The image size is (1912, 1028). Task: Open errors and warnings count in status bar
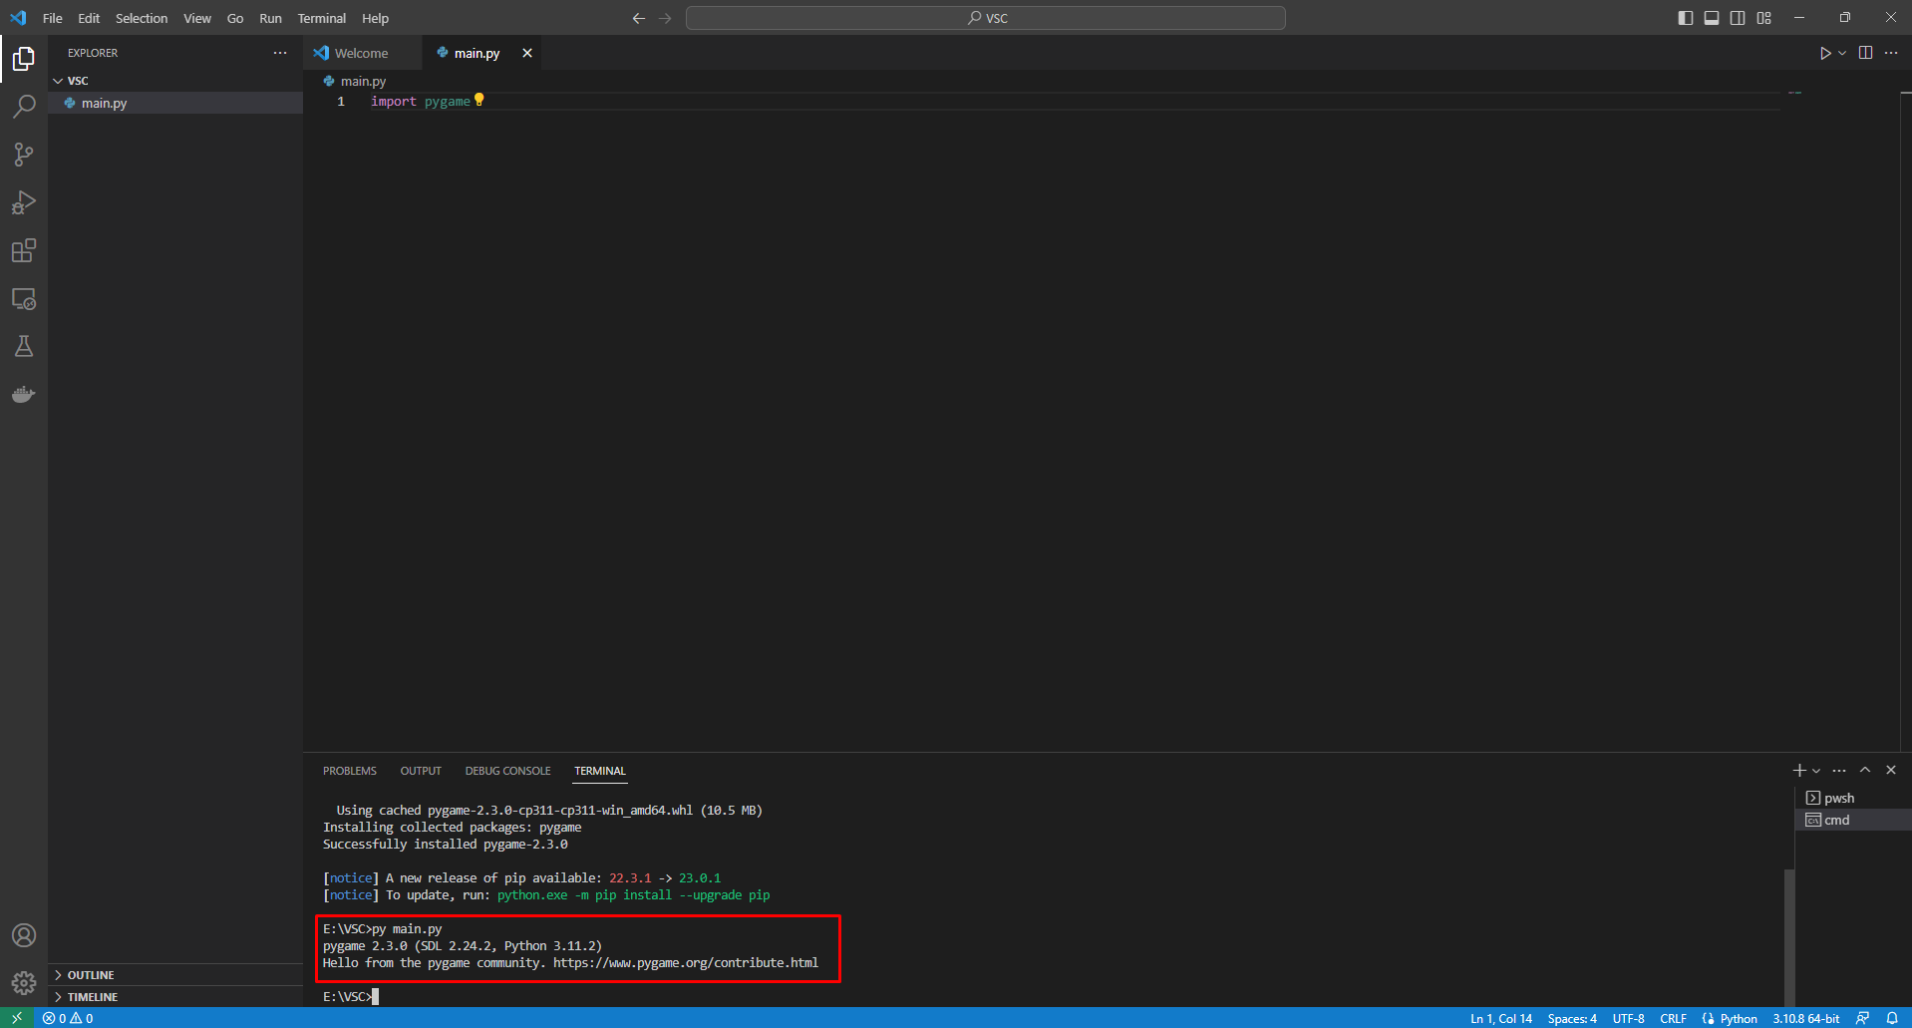pos(68,1018)
